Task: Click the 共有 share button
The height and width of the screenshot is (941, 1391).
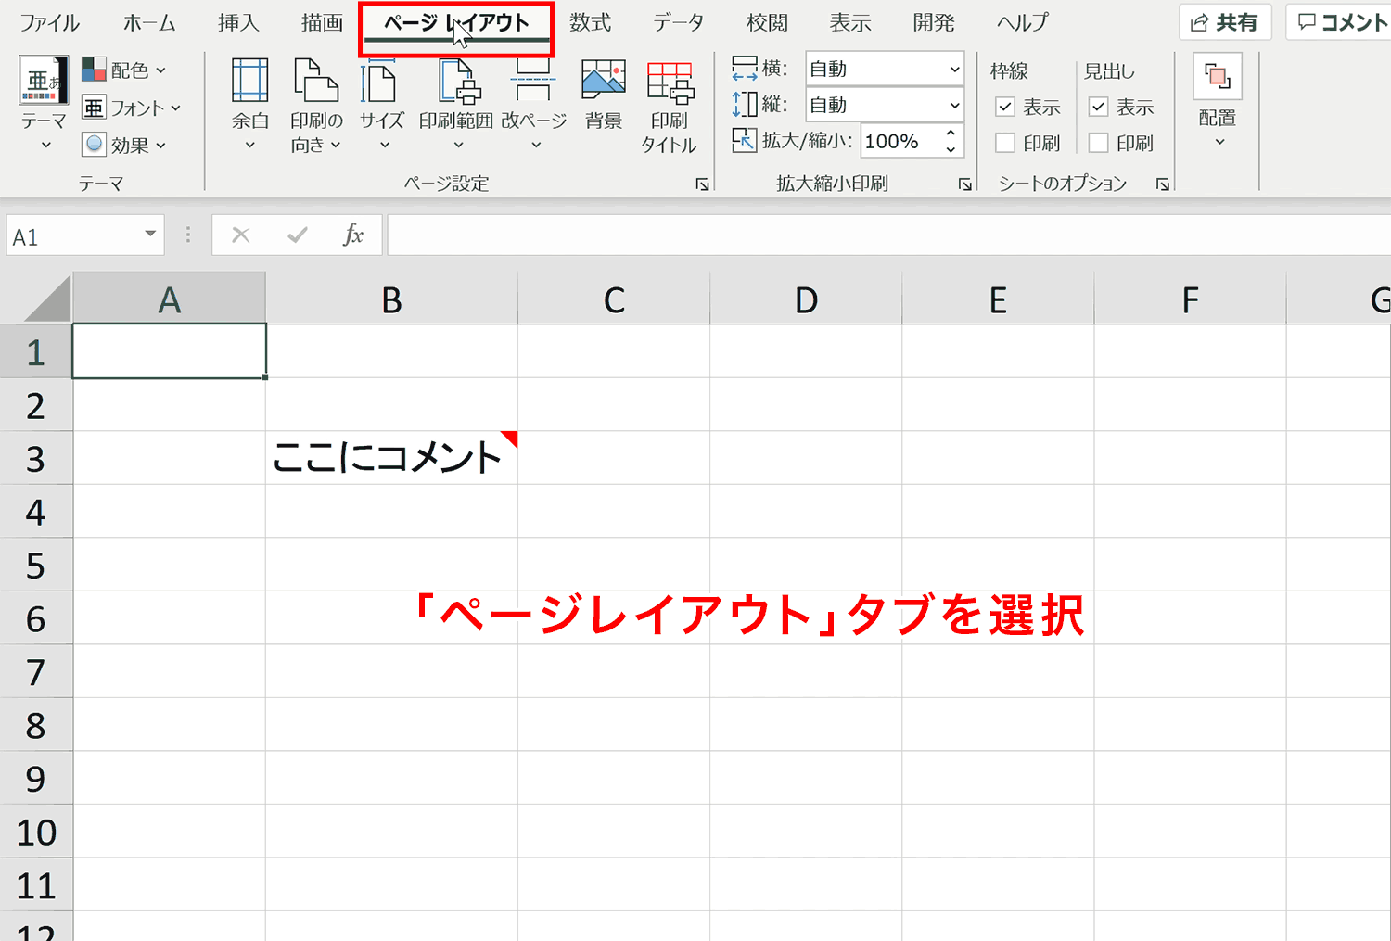Action: coord(1225,22)
